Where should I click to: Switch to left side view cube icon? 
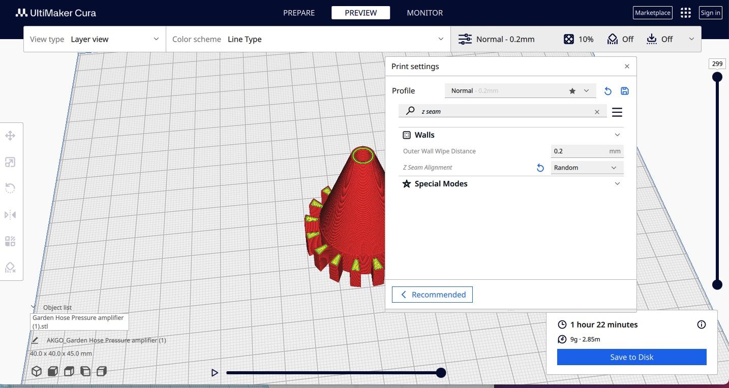point(85,371)
